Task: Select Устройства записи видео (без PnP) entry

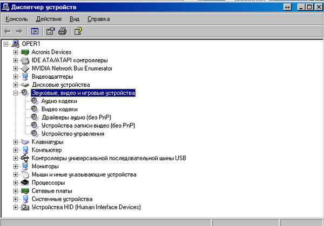Action: (88, 126)
